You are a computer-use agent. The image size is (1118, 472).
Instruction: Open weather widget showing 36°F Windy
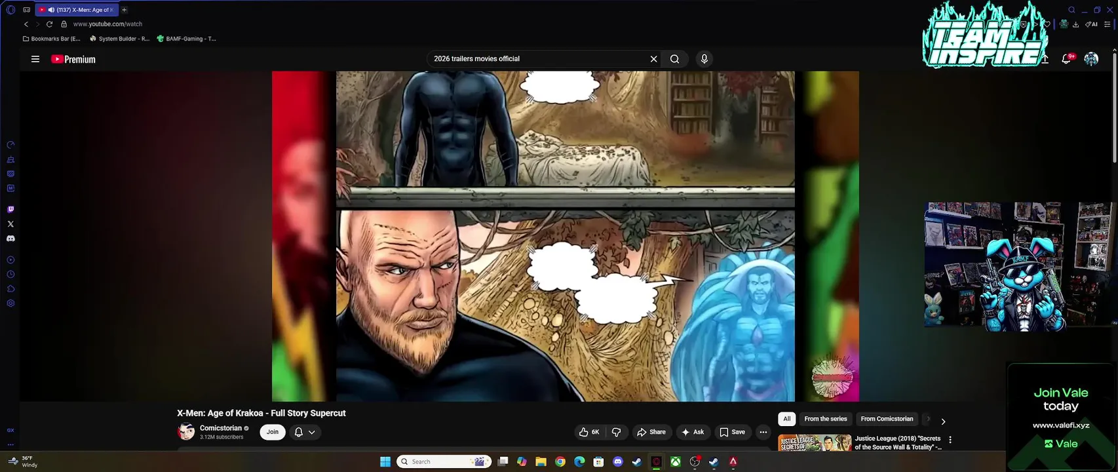pos(22,462)
